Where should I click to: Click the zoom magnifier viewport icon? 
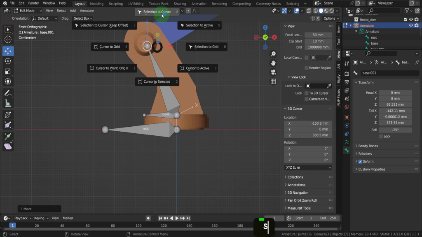click(x=273, y=54)
